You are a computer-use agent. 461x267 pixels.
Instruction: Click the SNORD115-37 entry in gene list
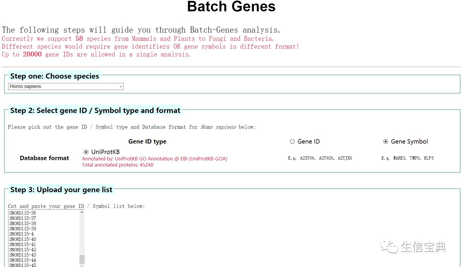click(23, 218)
